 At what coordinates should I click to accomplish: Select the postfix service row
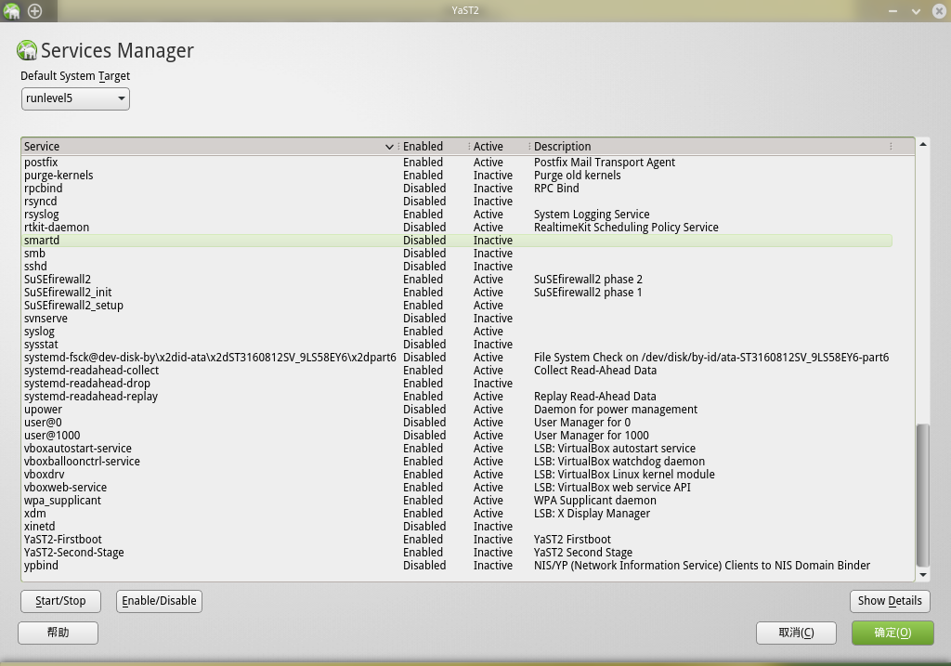point(457,163)
